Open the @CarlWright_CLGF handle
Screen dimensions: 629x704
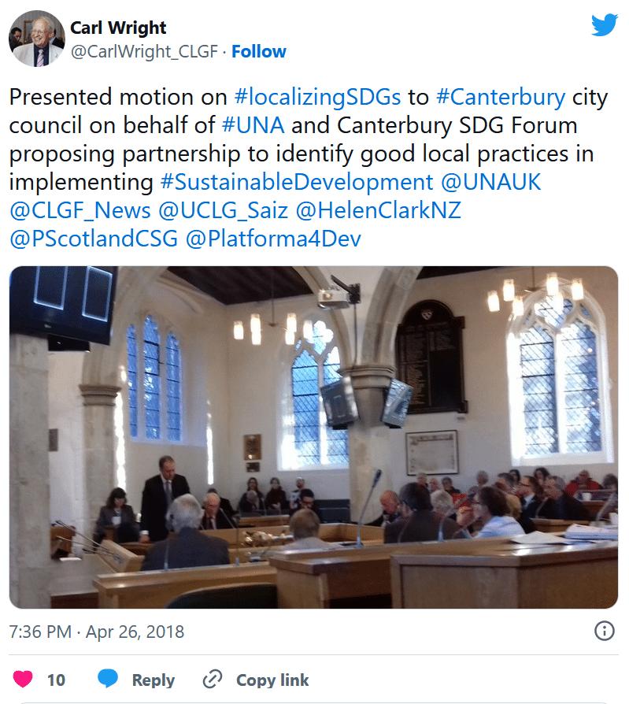(x=144, y=52)
